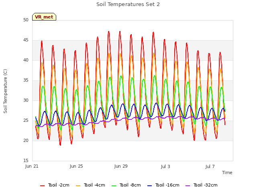Click the 45 y-axis tick label
The image size is (257, 193).
[x=26, y=40]
